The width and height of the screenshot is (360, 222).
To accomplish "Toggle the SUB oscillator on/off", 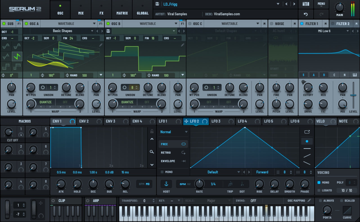I will click(x=4, y=24).
